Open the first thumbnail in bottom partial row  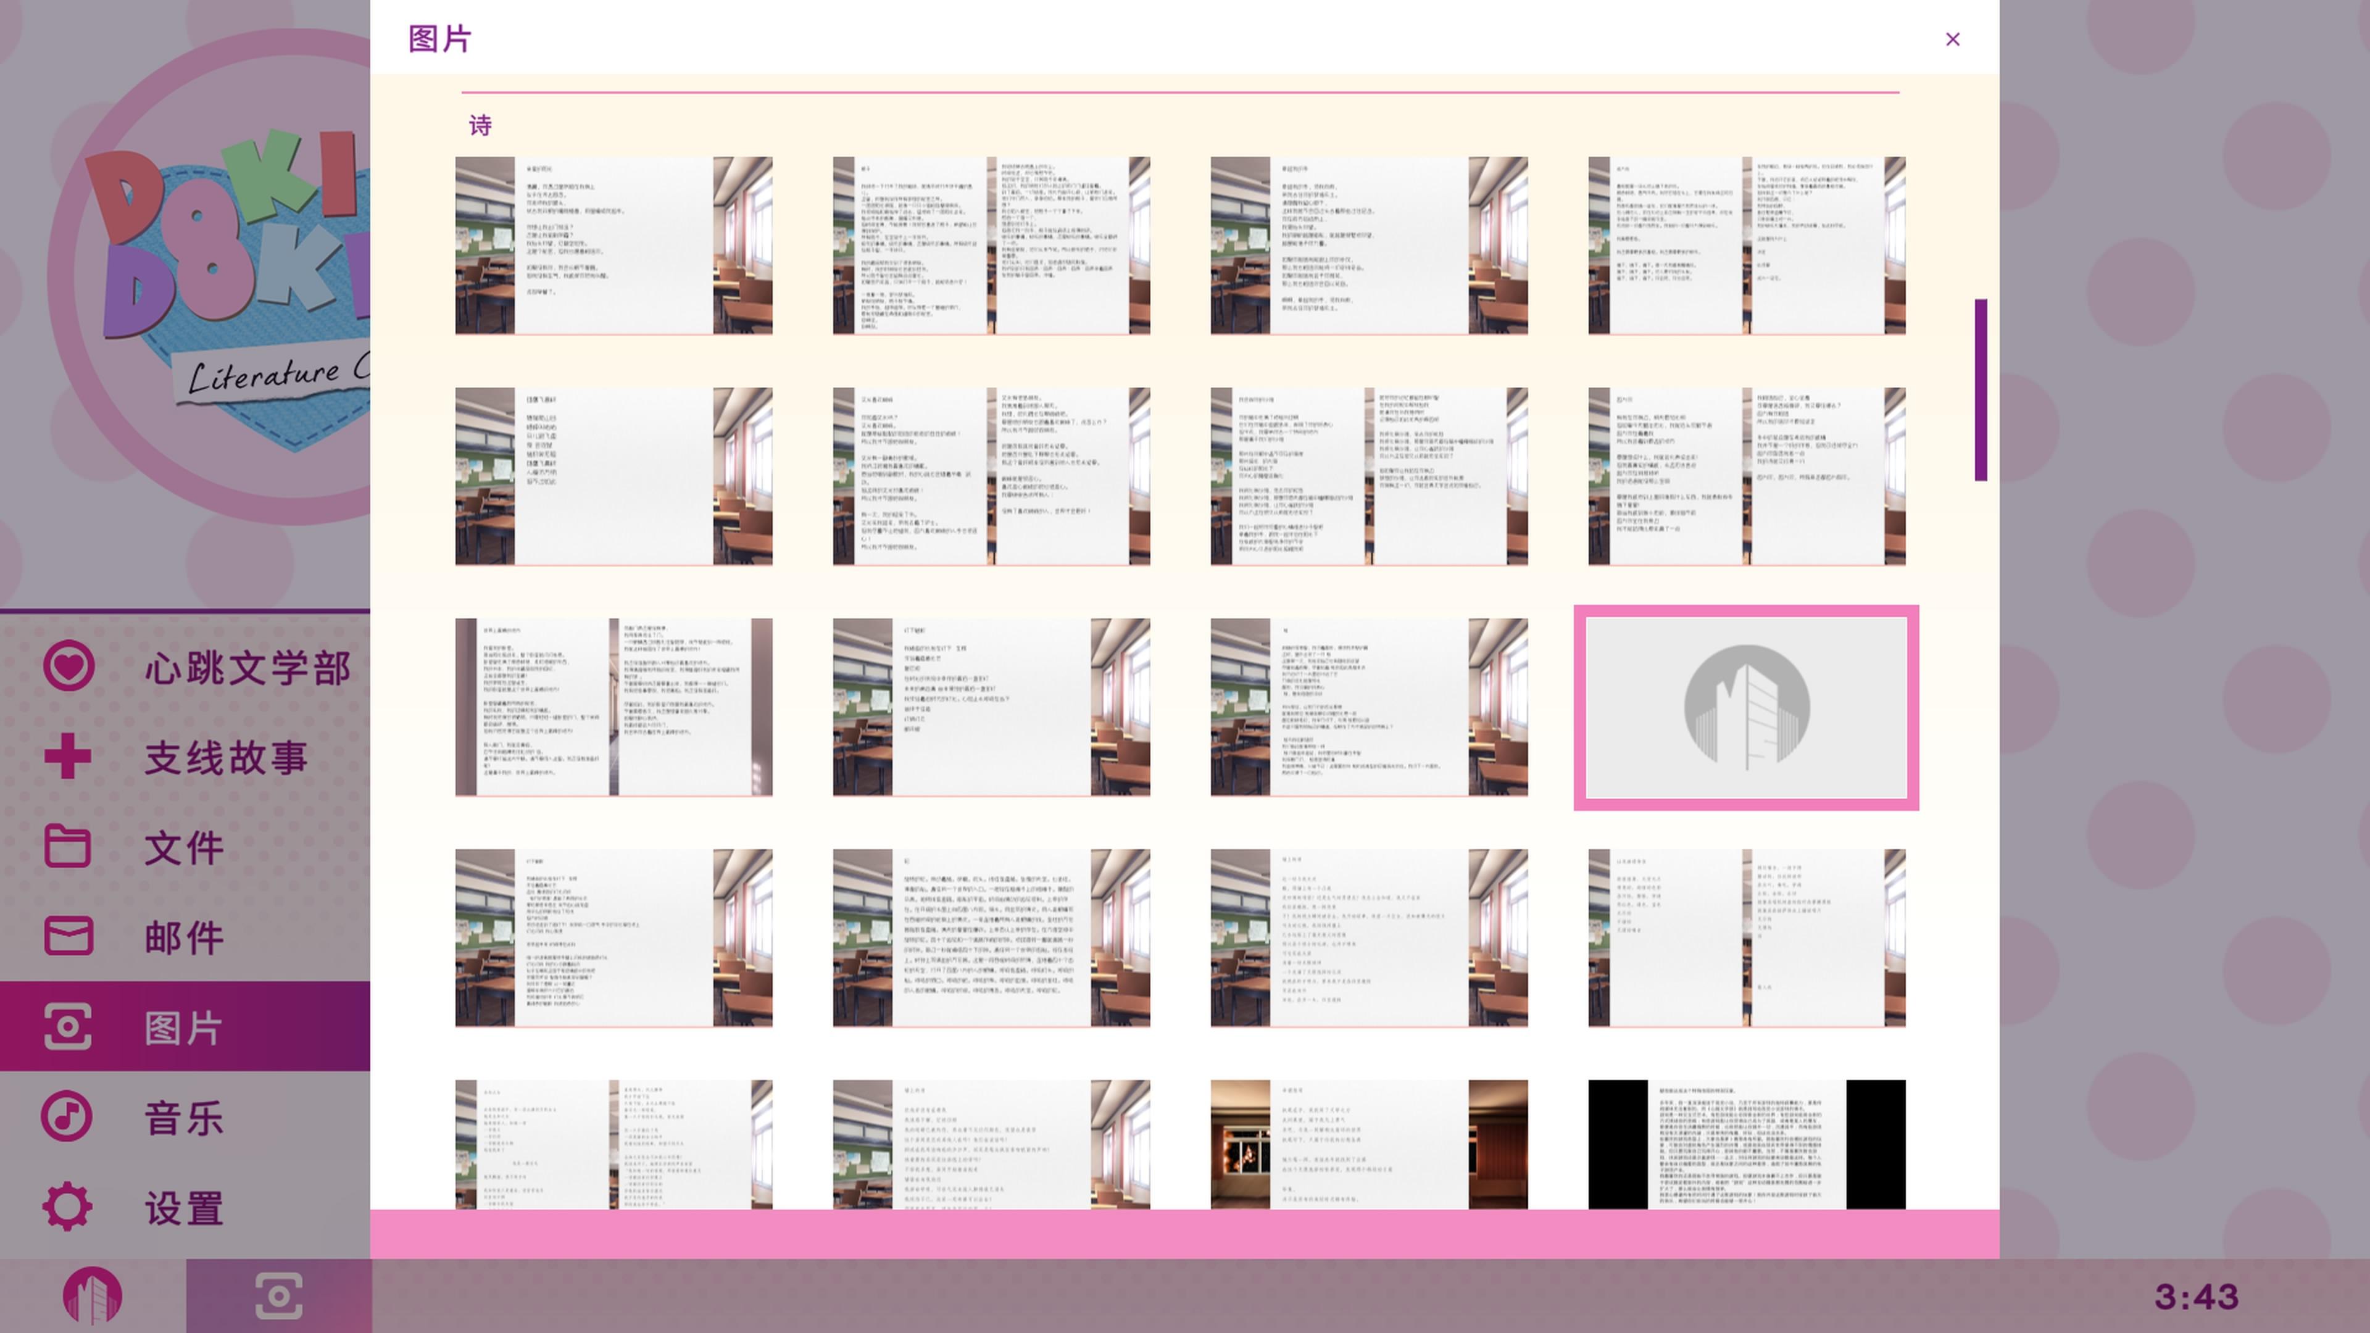point(613,1144)
